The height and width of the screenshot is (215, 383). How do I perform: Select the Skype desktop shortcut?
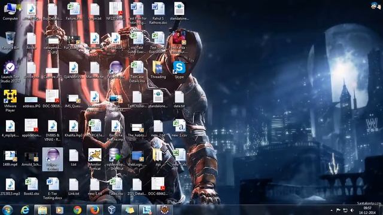coord(180,70)
